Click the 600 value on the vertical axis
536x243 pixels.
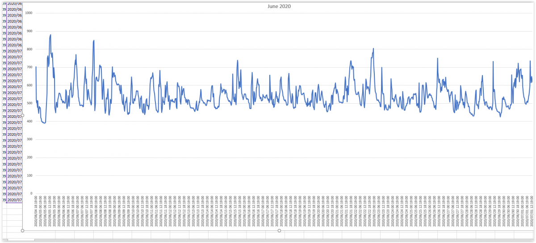30,85
